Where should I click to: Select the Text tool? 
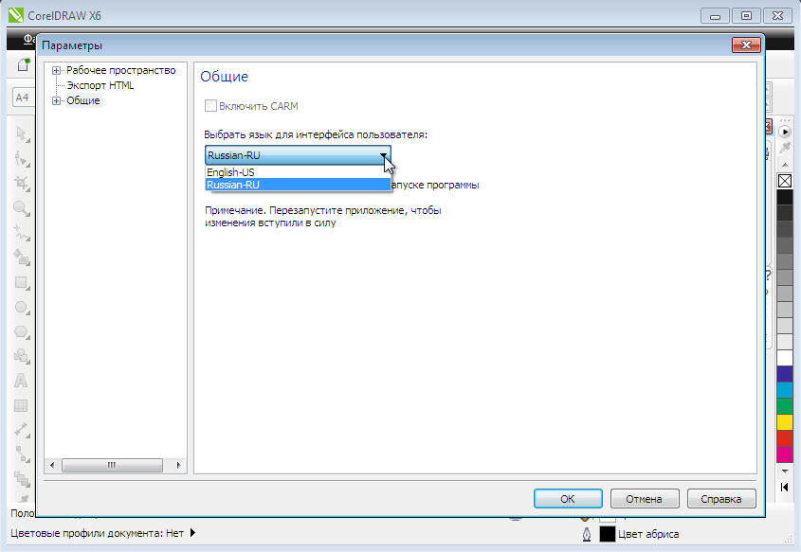pos(20,381)
